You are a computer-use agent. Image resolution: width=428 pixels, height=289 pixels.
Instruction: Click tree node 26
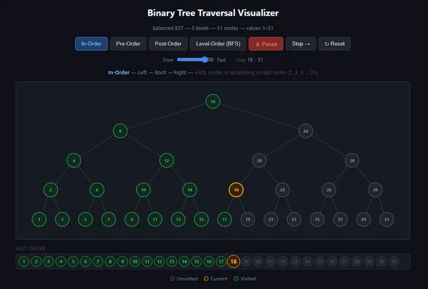[x=329, y=190]
